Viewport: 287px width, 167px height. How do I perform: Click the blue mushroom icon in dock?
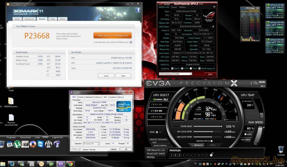(x=57, y=144)
